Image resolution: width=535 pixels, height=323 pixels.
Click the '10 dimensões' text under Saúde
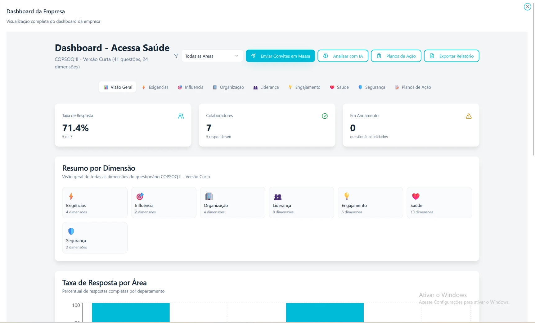(422, 212)
